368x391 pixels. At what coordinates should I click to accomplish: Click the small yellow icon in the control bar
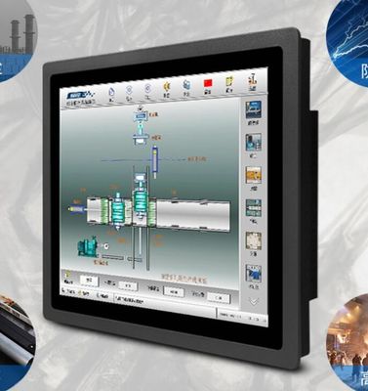click(x=67, y=274)
